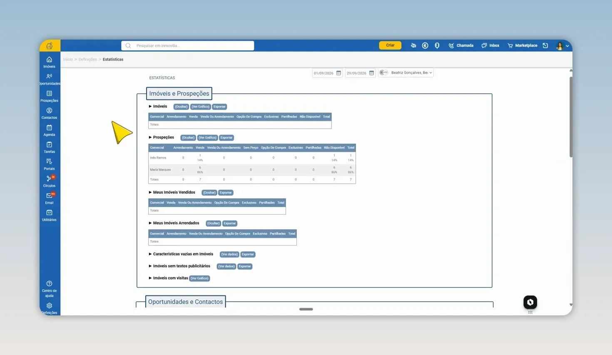Screen dimensions: 612x355
Task: Expand Imóveis com visitas triangle
Action: pos(150,278)
